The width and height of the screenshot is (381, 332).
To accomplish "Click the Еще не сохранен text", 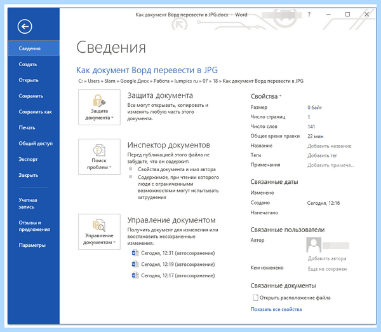I will point(327,268).
